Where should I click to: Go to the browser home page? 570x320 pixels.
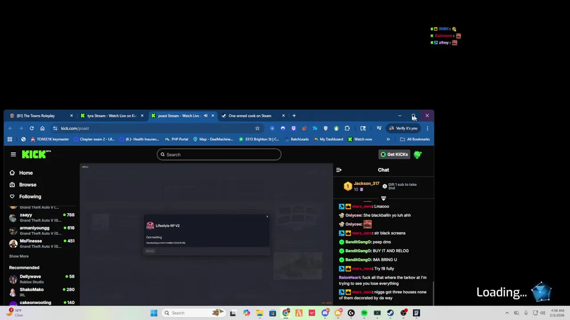42,128
